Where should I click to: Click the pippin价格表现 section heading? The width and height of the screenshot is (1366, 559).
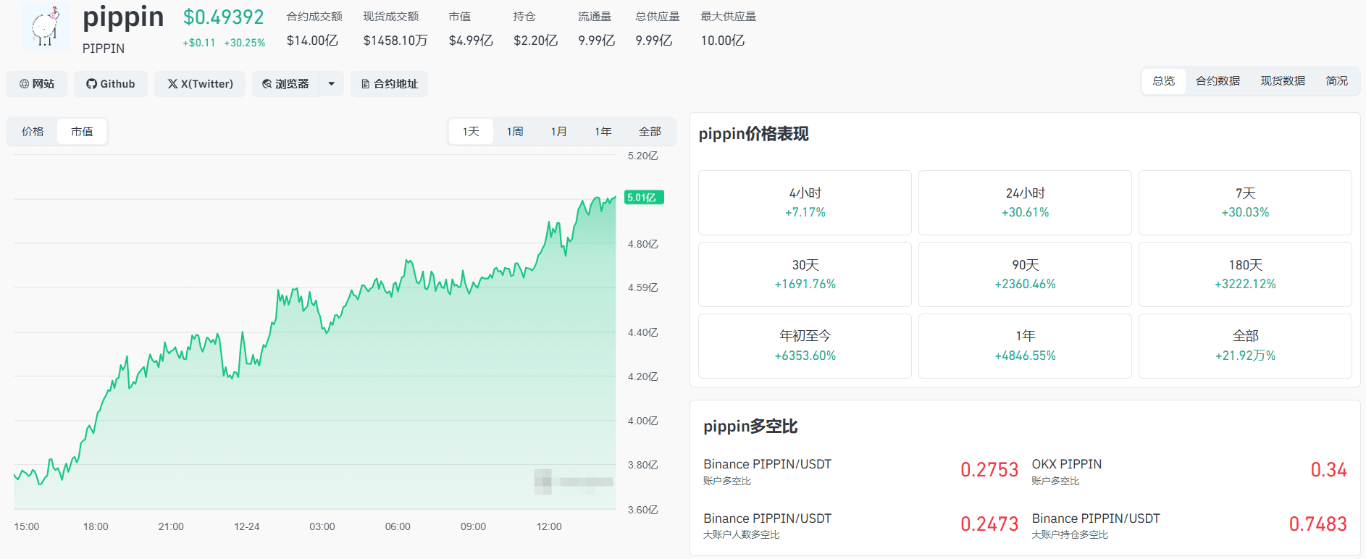pos(753,134)
